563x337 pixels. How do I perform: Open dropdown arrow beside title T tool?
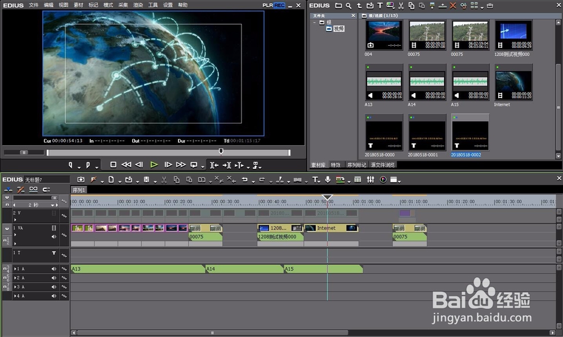pyautogui.click(x=320, y=181)
